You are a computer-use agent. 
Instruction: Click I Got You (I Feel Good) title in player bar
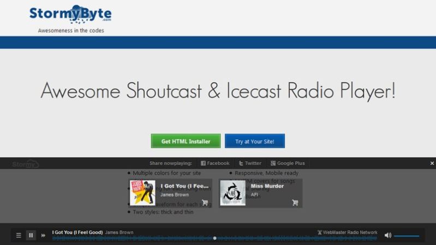click(77, 232)
